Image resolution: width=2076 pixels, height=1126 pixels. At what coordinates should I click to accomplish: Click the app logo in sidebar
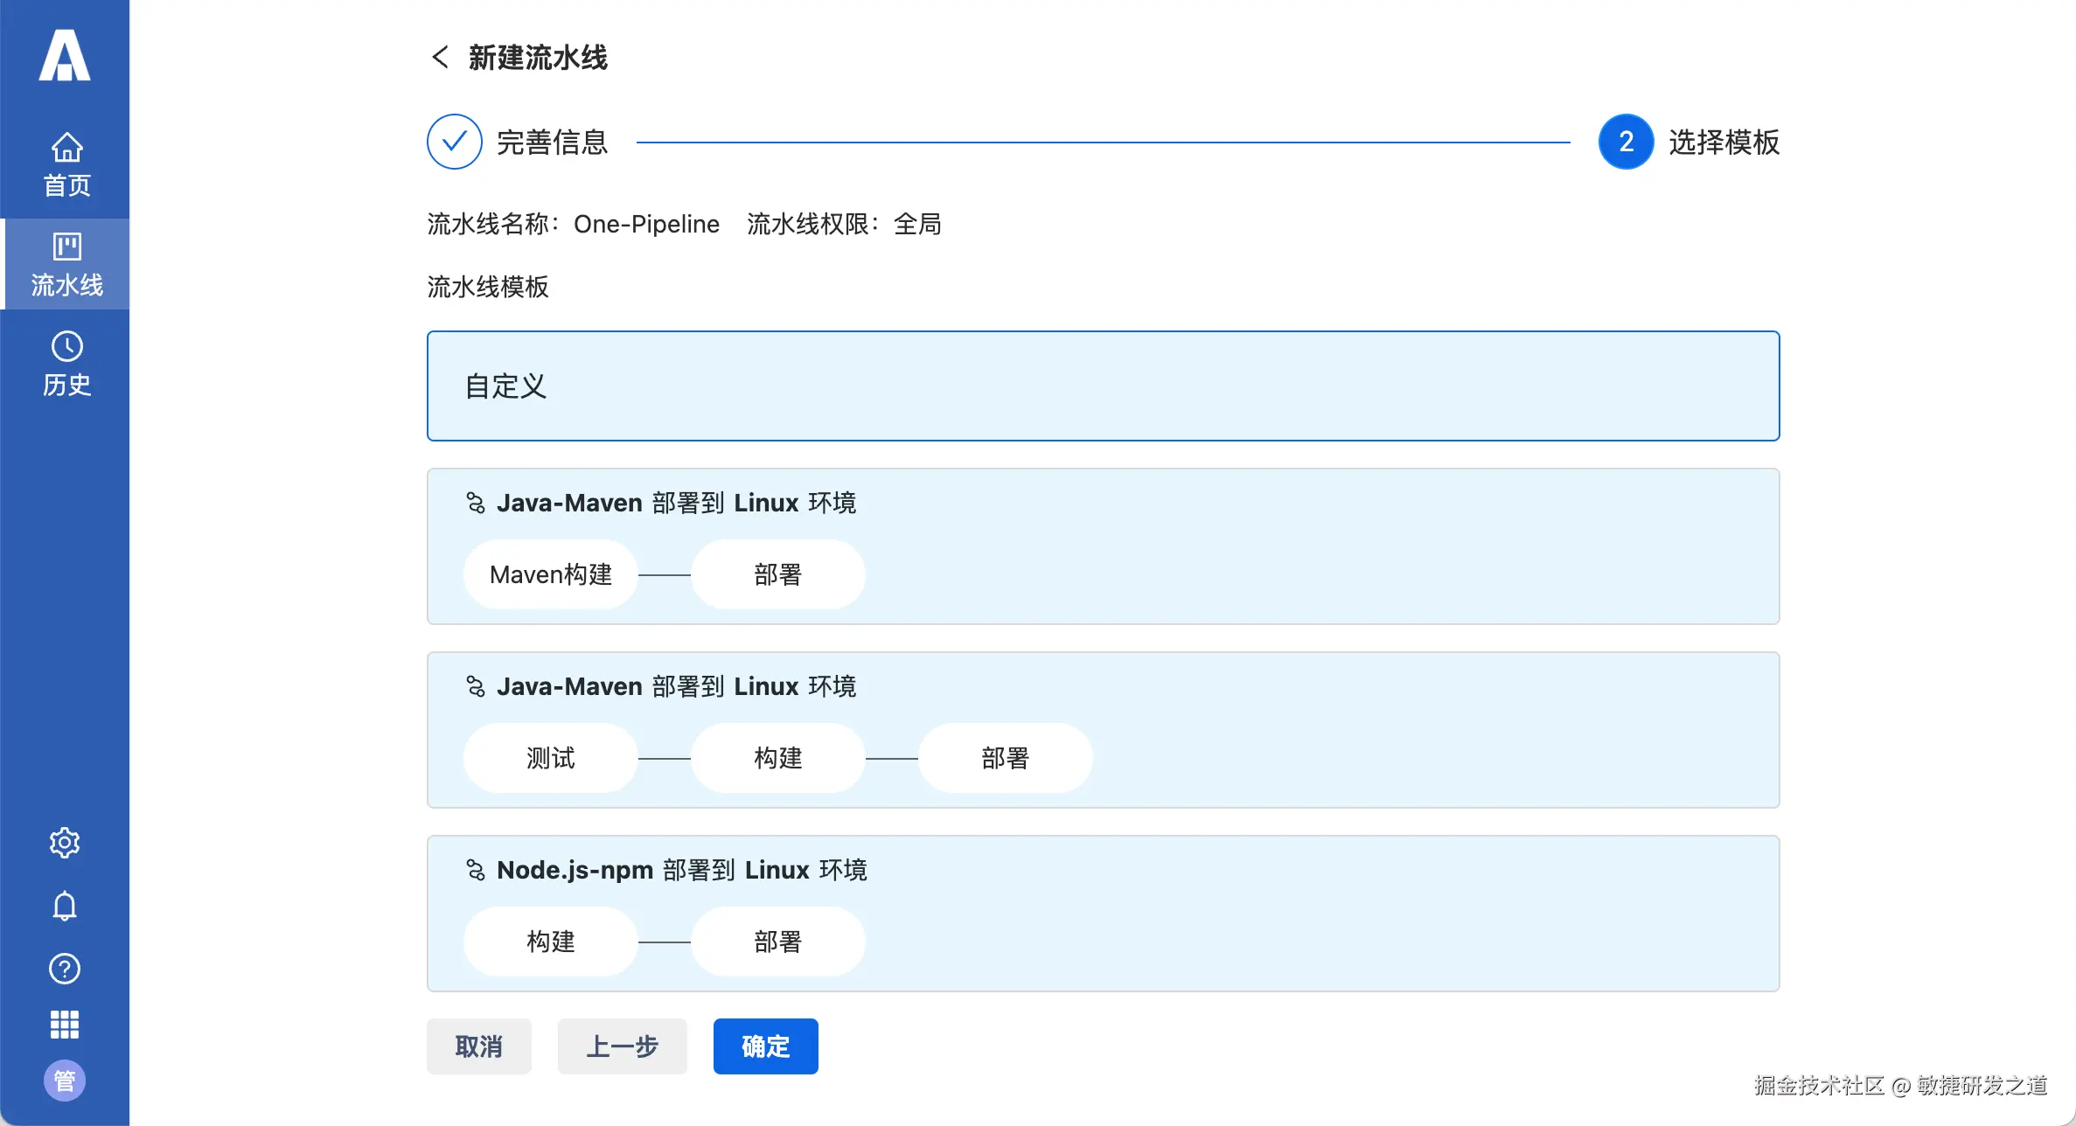pyautogui.click(x=65, y=56)
